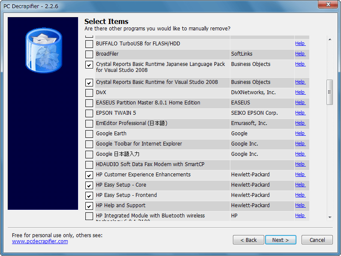Click Help link for EASEUS Partition Master
The height and width of the screenshot is (256, 341).
pos(300,102)
